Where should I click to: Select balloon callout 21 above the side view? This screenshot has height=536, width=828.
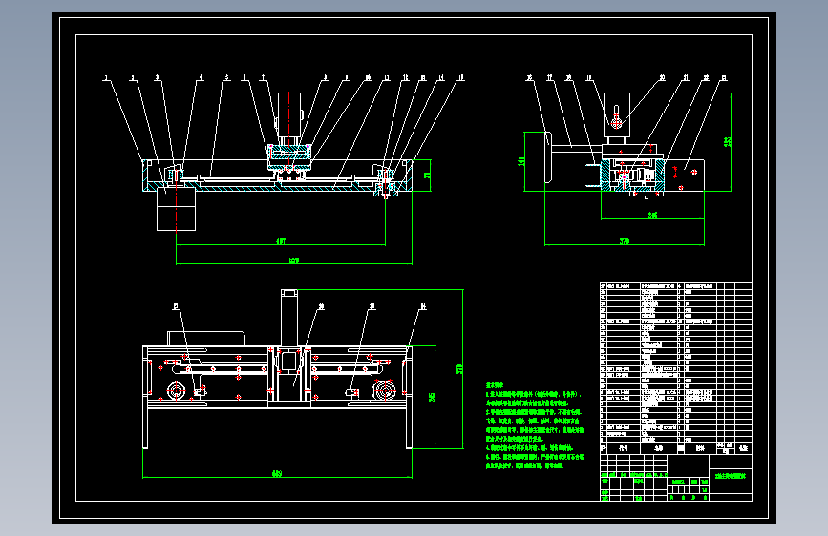coord(686,78)
